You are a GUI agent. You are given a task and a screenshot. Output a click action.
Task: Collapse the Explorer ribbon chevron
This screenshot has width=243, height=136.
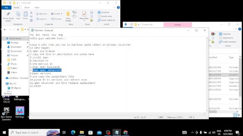coord(114,8)
